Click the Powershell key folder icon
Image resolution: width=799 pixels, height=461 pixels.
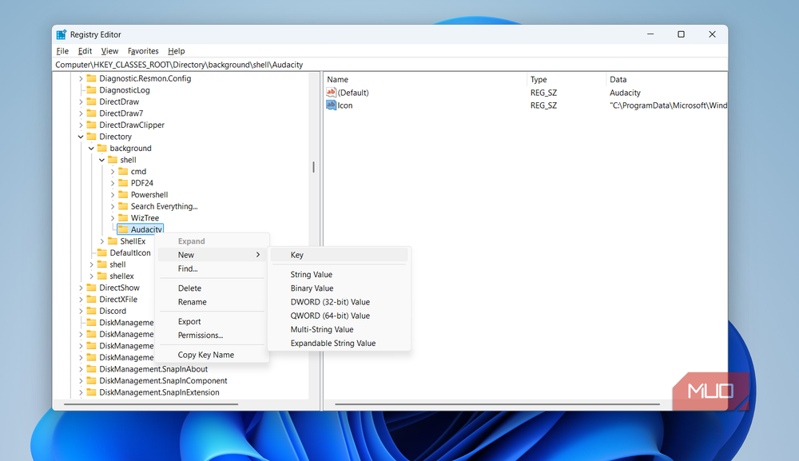pyautogui.click(x=123, y=195)
